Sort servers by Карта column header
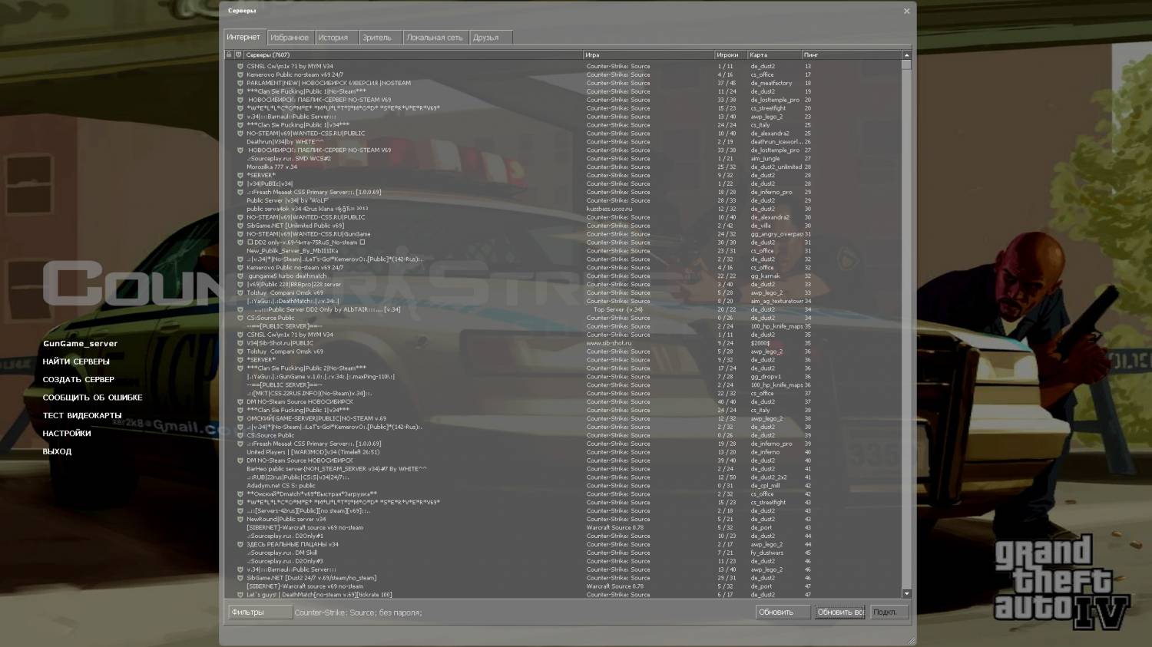This screenshot has width=1152, height=647. (775, 54)
